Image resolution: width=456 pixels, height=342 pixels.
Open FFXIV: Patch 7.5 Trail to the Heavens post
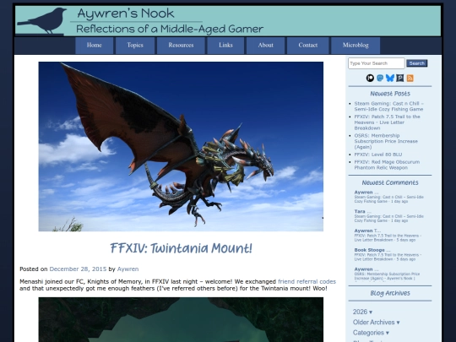click(387, 122)
